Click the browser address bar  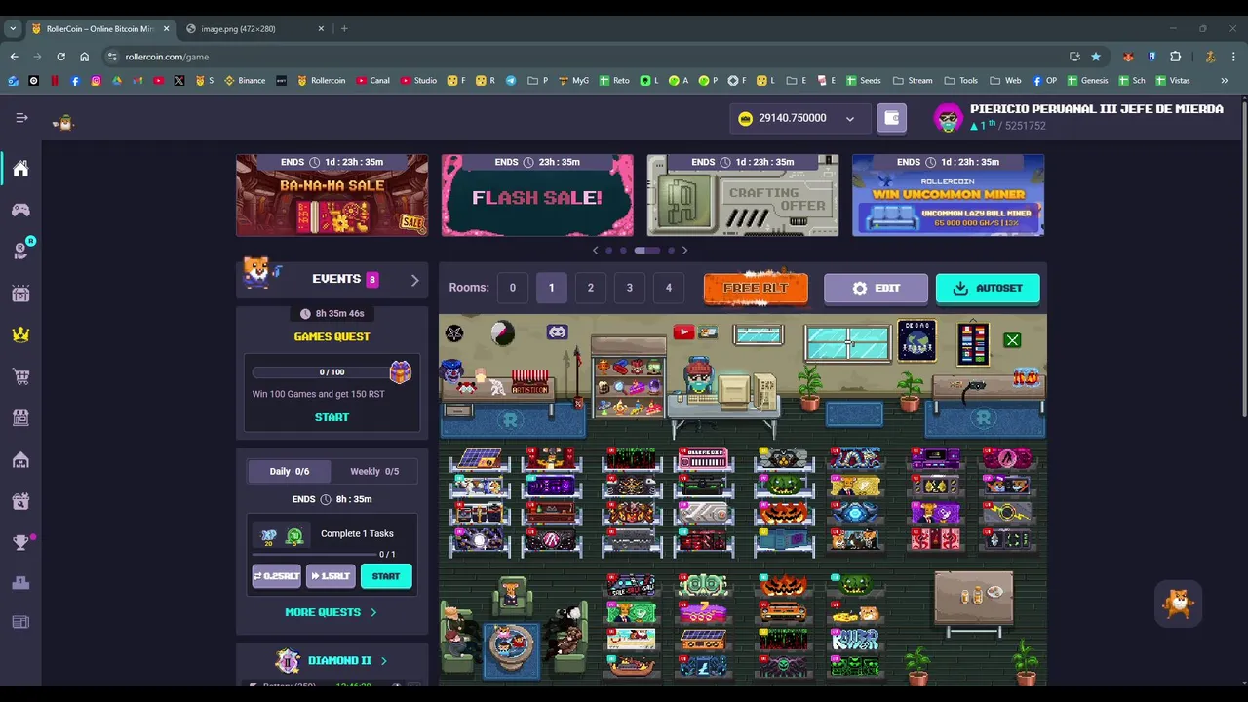click(585, 57)
